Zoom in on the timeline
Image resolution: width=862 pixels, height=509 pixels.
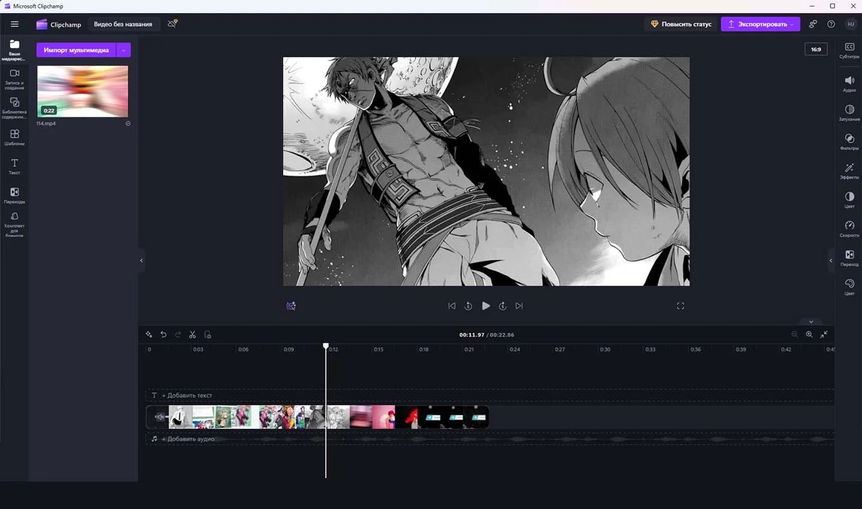809,335
